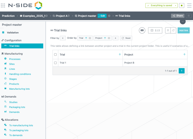Image resolution: width=193 pixels, height=139 pixels.
Task: Open Processes in the Manufacturing section
Action: coord(15,59)
